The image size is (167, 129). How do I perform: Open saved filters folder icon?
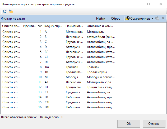point(127,18)
